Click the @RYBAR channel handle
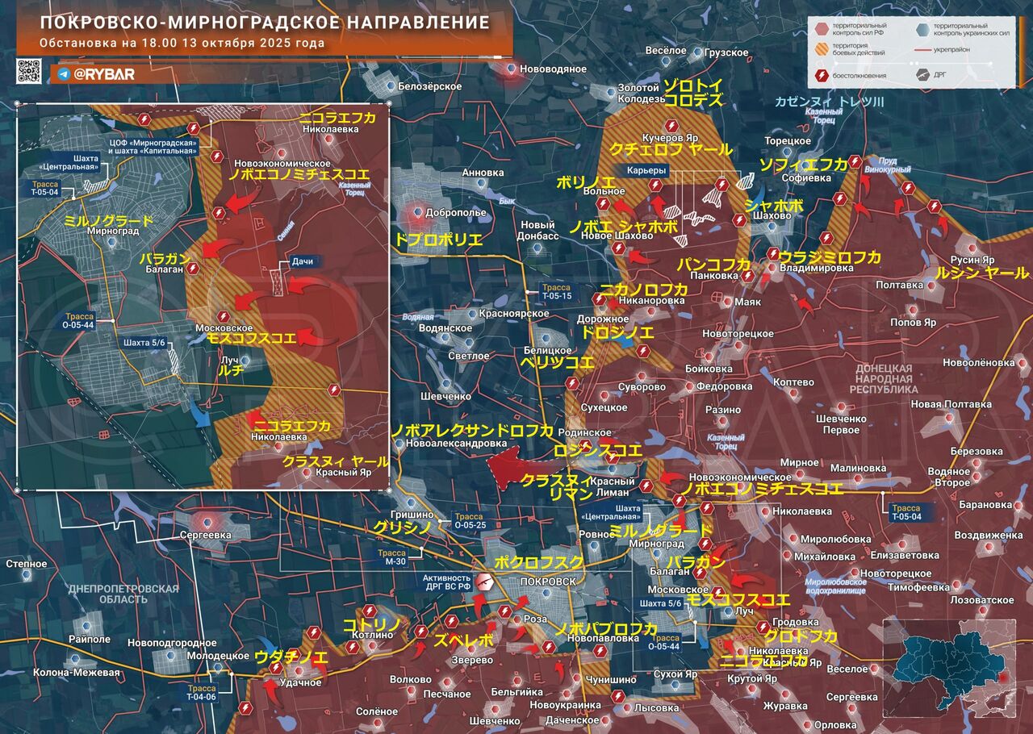 click(103, 73)
